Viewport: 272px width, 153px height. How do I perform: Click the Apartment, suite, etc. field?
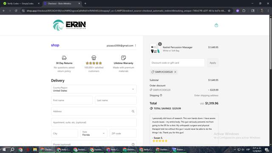pyautogui.click(x=94, y=122)
